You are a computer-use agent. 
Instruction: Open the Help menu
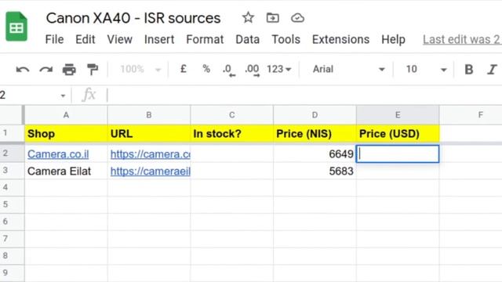393,39
